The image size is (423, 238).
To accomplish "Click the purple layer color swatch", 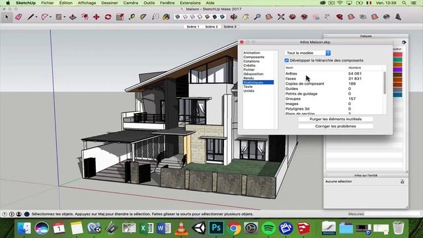I will (x=398, y=70).
